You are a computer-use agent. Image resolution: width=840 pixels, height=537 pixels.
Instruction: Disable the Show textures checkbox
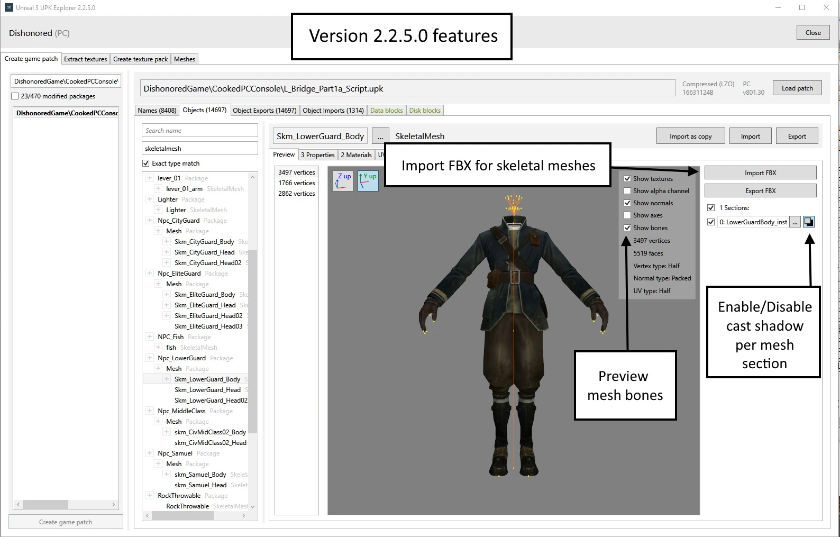tap(627, 179)
